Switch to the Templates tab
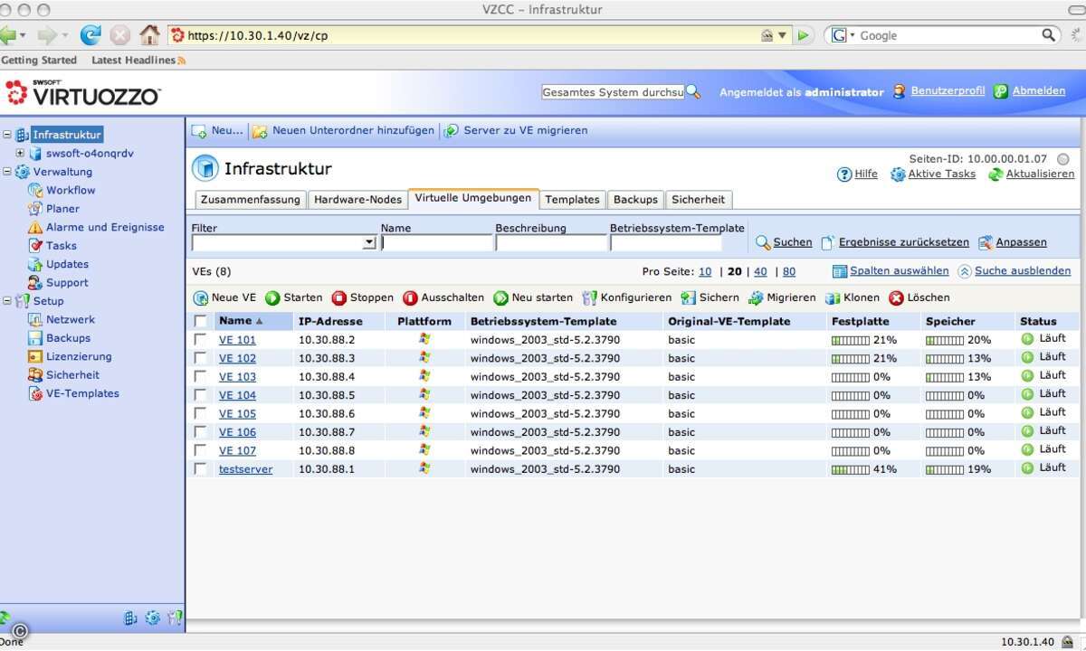This screenshot has width=1086, height=651. pos(572,200)
